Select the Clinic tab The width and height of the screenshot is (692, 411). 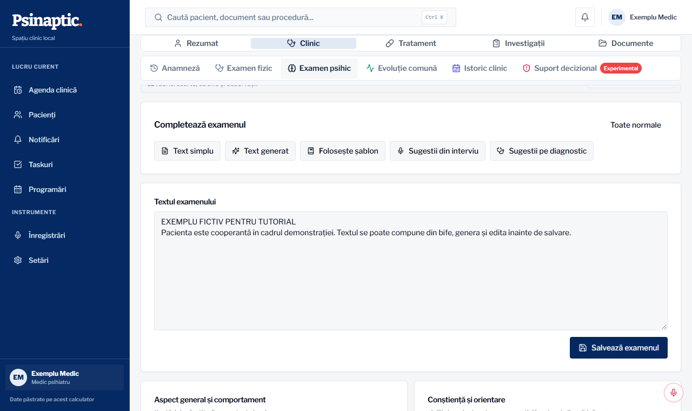[x=303, y=43]
